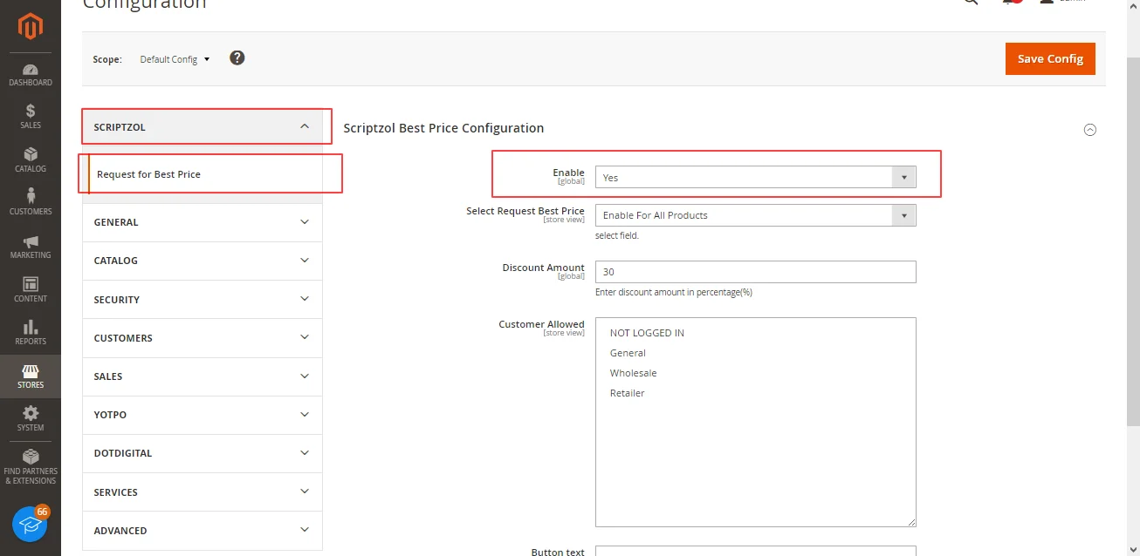Image resolution: width=1140 pixels, height=556 pixels.
Task: Expand the SECURITY config section
Action: click(203, 299)
